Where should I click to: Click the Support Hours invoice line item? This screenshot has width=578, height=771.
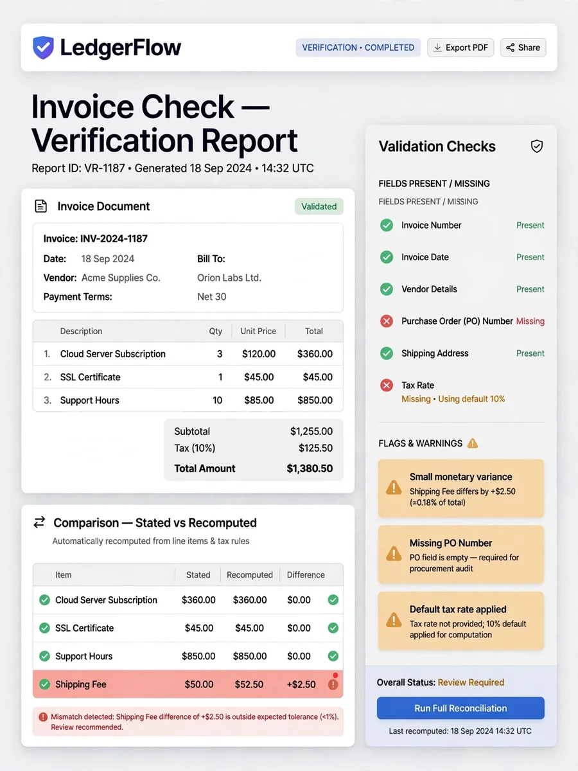tap(188, 400)
